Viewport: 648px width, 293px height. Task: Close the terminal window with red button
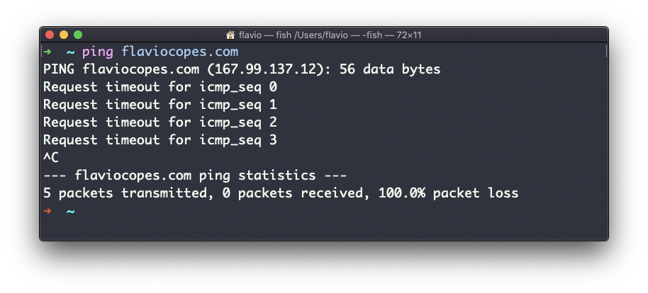(x=50, y=35)
